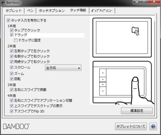
Task: Toggle 同時タップで右クリック checkbox
Action: (12, 62)
